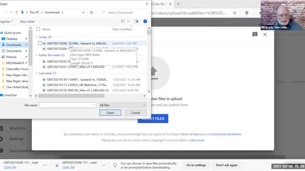The image size is (305, 171).
Task: Sort by the Name column header
Action: tap(46, 29)
